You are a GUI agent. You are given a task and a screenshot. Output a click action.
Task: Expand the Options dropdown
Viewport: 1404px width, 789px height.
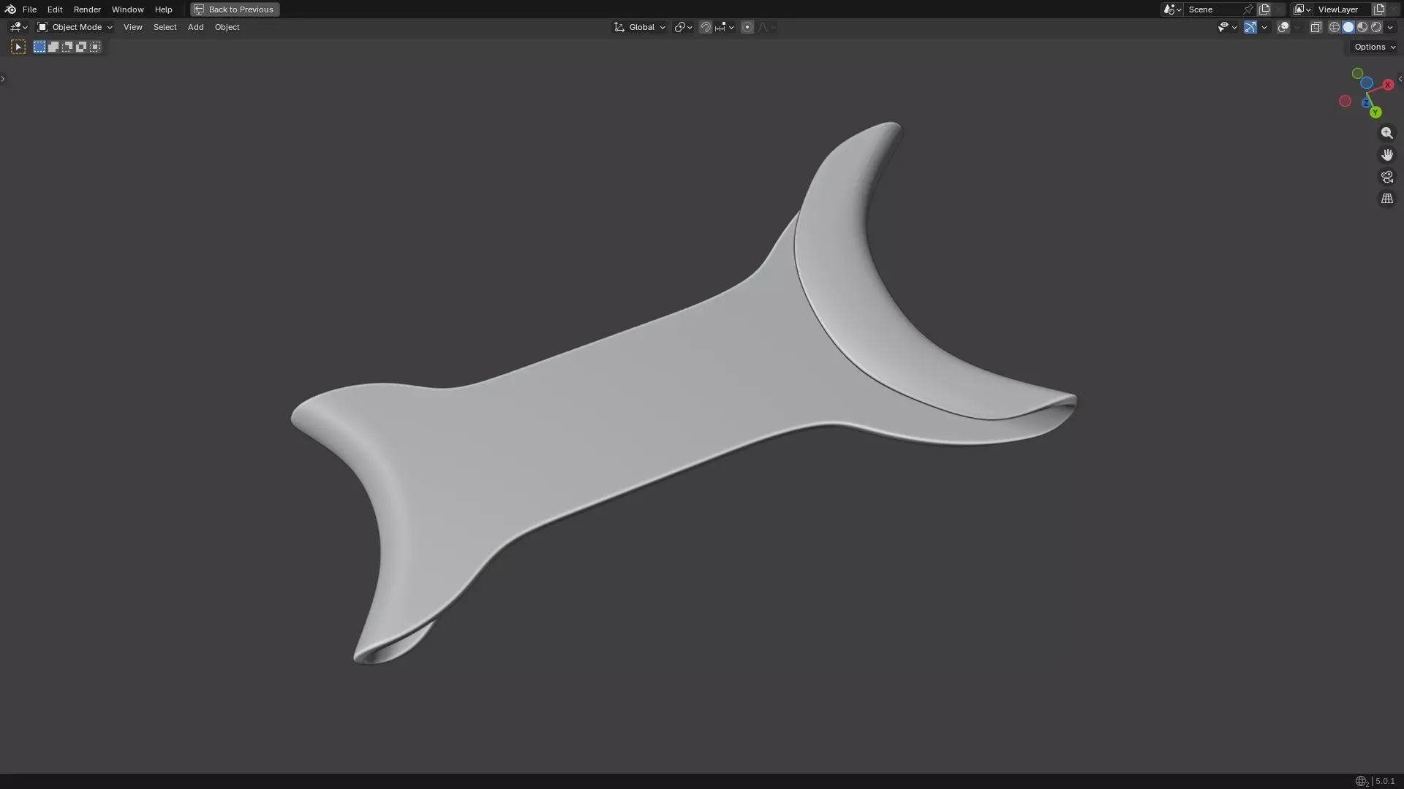(x=1374, y=47)
